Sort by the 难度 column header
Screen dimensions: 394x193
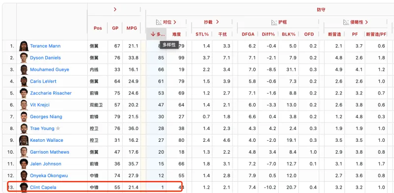(x=176, y=34)
